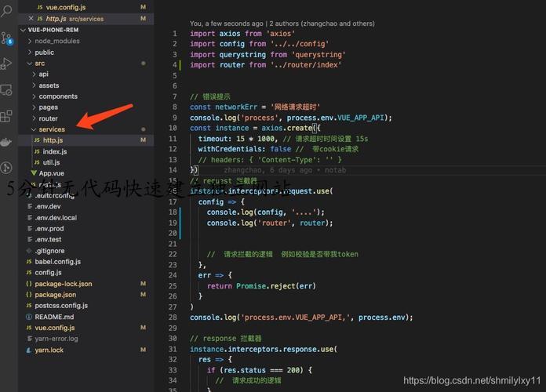Open the Source Control view icon

pos(7,38)
